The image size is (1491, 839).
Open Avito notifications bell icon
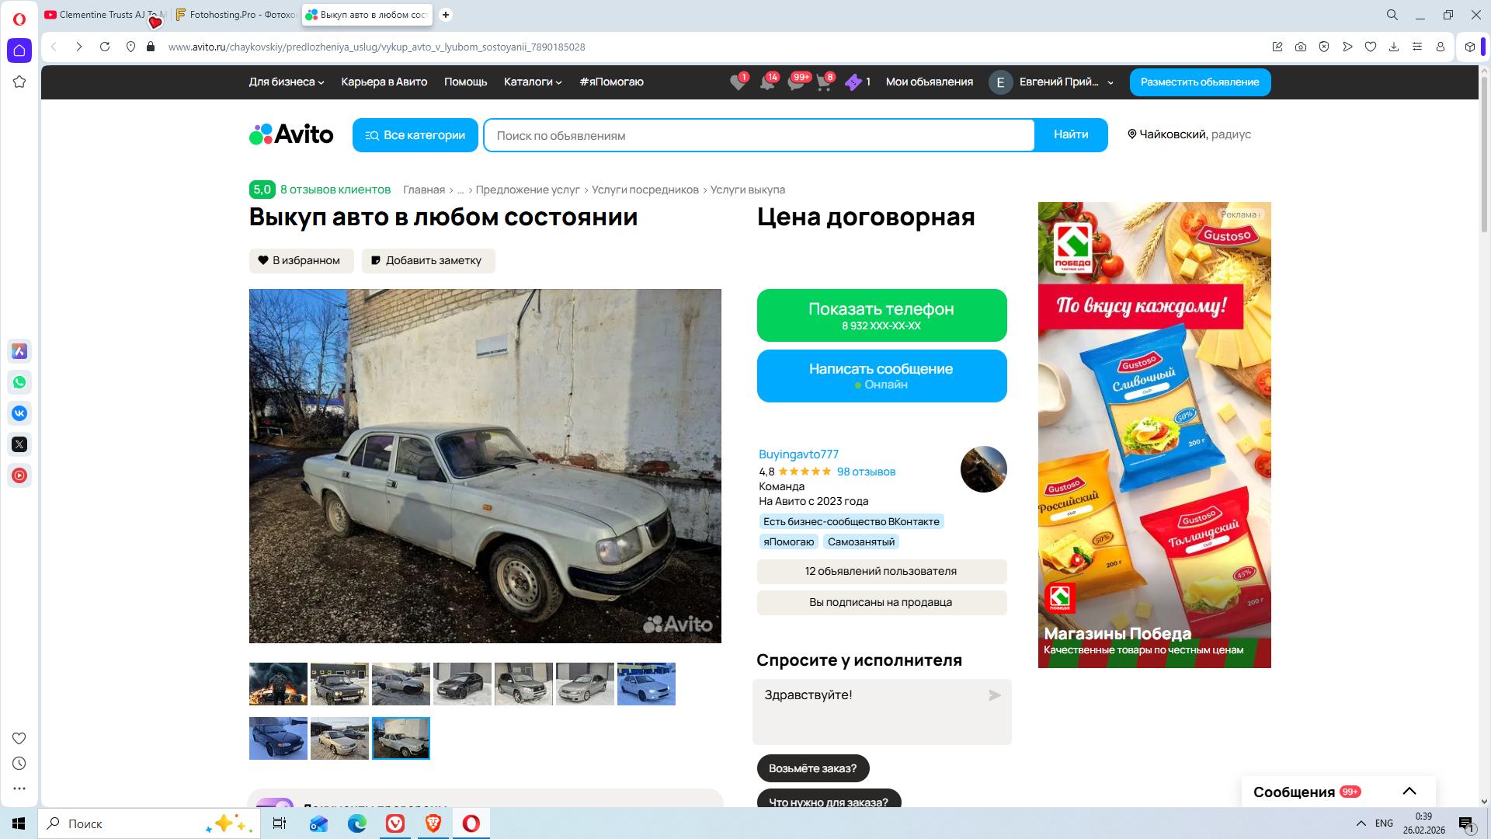[x=766, y=82]
